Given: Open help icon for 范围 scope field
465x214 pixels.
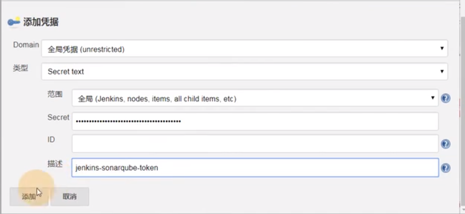Looking at the screenshot, I should tap(446, 98).
